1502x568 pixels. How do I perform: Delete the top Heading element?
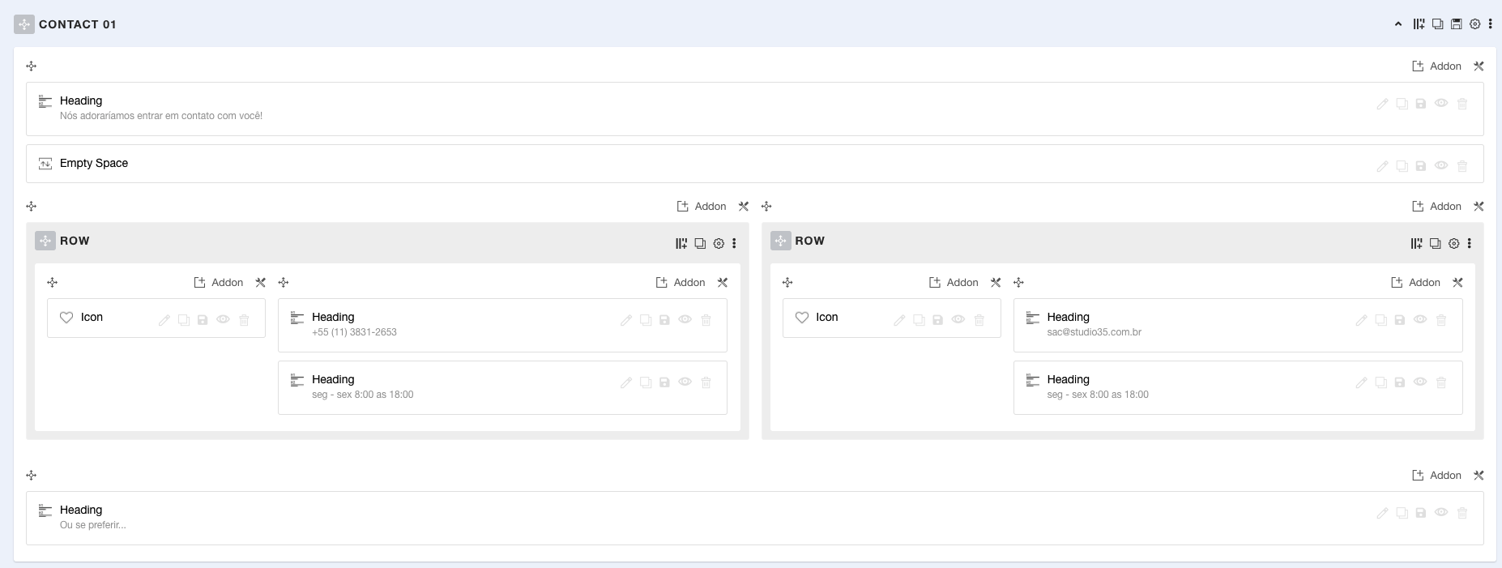click(1462, 104)
